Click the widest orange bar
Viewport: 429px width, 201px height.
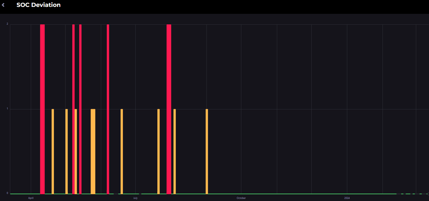[x=93, y=151]
